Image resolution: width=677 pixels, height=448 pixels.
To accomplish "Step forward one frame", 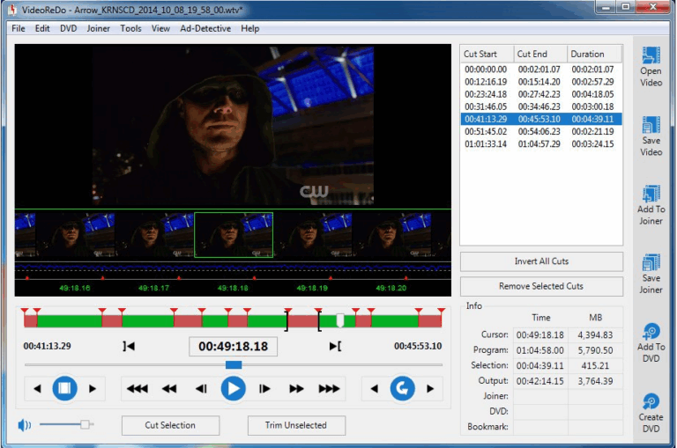I will (264, 388).
